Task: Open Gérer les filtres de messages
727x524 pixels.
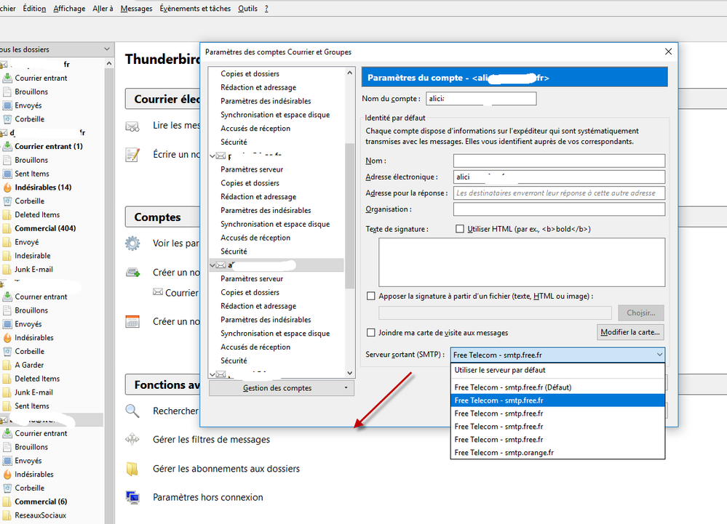Action: (212, 439)
